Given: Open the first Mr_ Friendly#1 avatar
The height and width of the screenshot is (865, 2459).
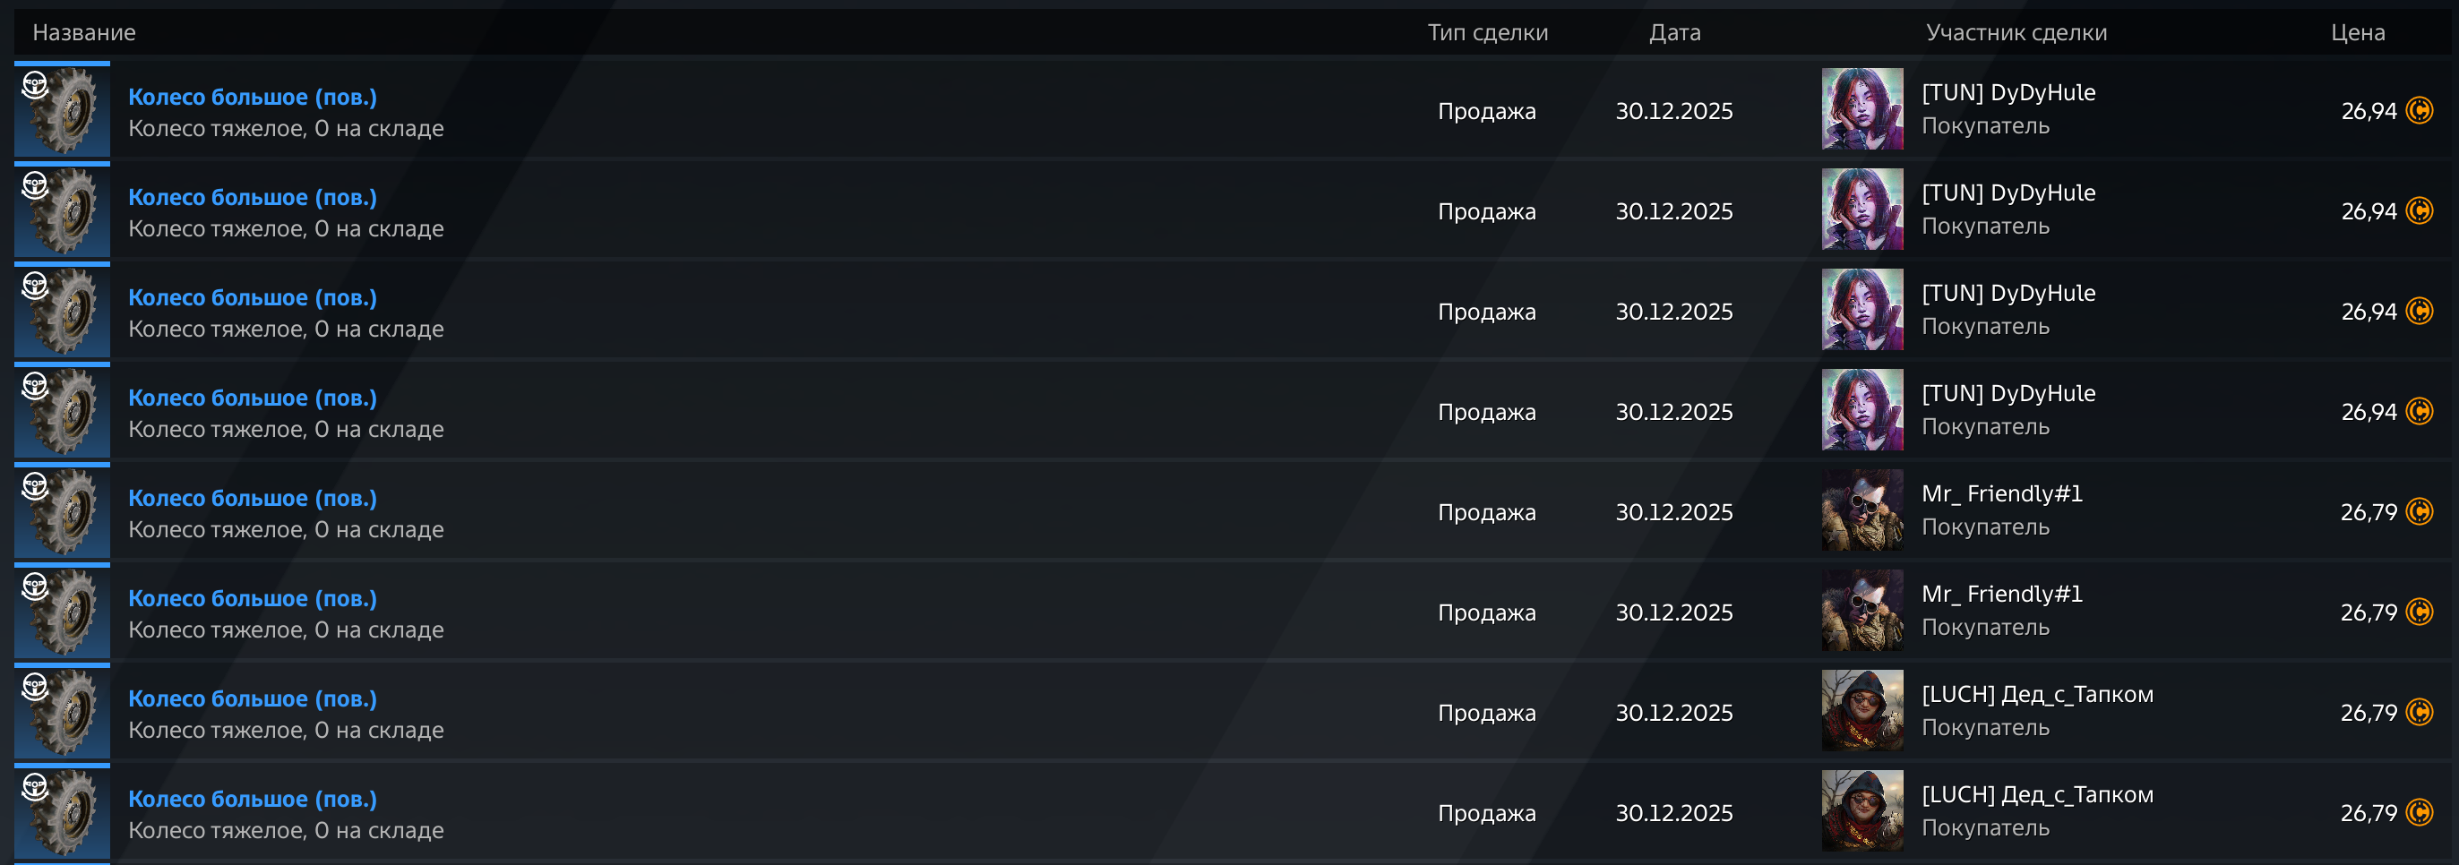Looking at the screenshot, I should coord(1861,510).
